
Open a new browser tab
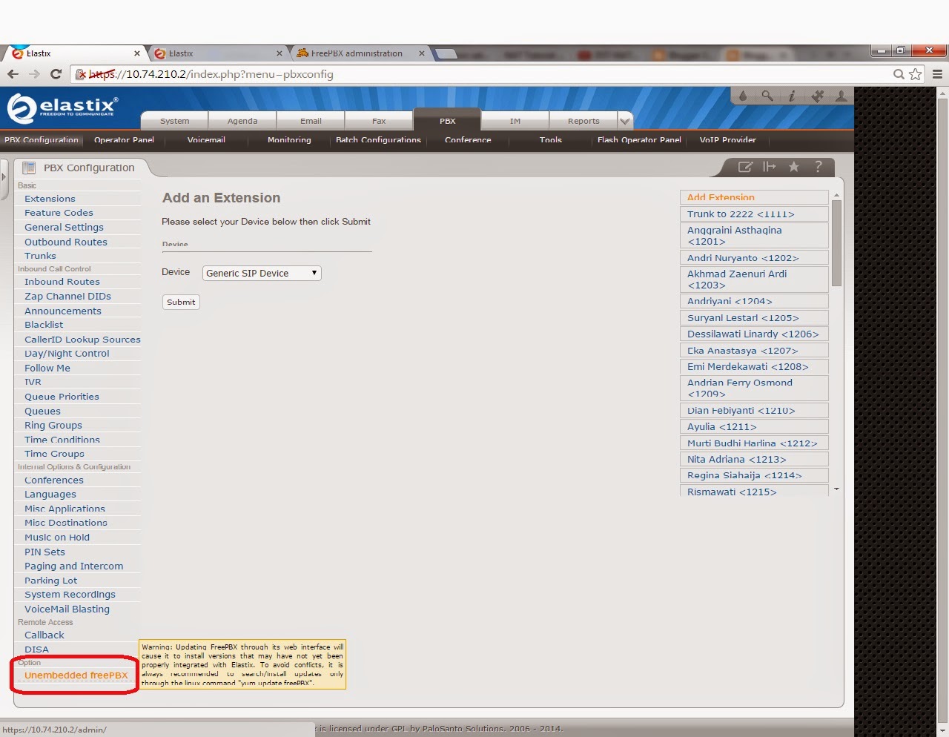tap(446, 53)
